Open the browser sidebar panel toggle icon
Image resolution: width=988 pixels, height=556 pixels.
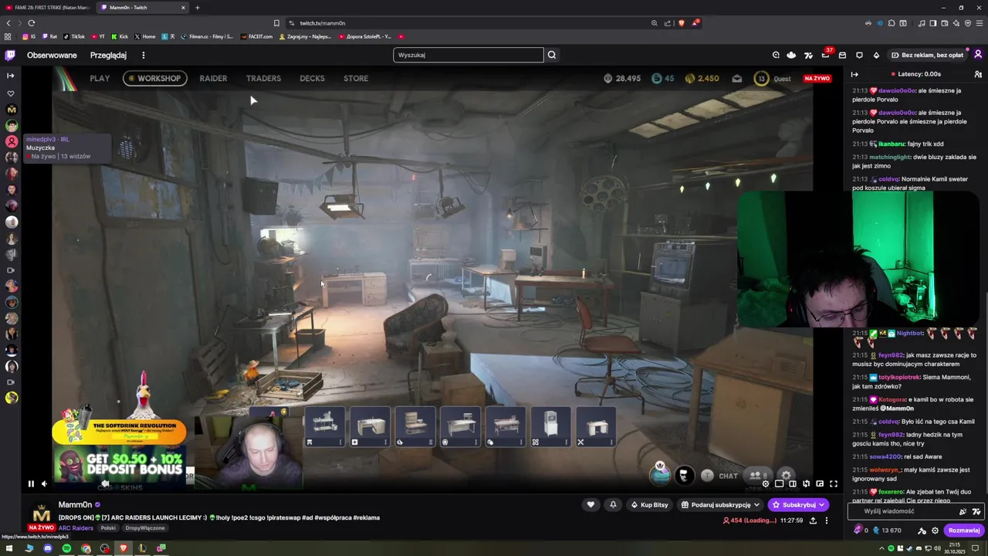pyautogui.click(x=932, y=23)
